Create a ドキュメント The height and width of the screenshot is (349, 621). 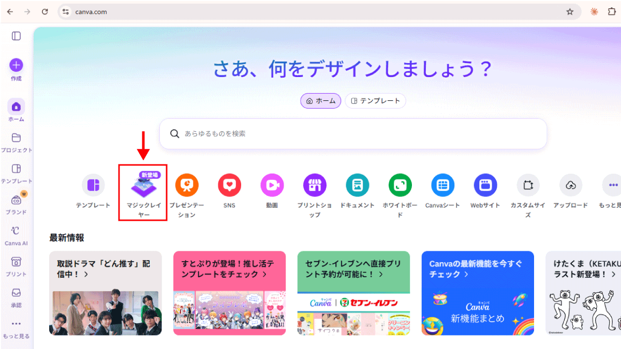pyautogui.click(x=358, y=185)
